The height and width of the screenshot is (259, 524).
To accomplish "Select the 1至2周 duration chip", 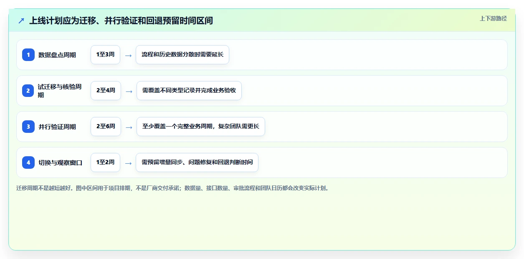I will pos(105,163).
